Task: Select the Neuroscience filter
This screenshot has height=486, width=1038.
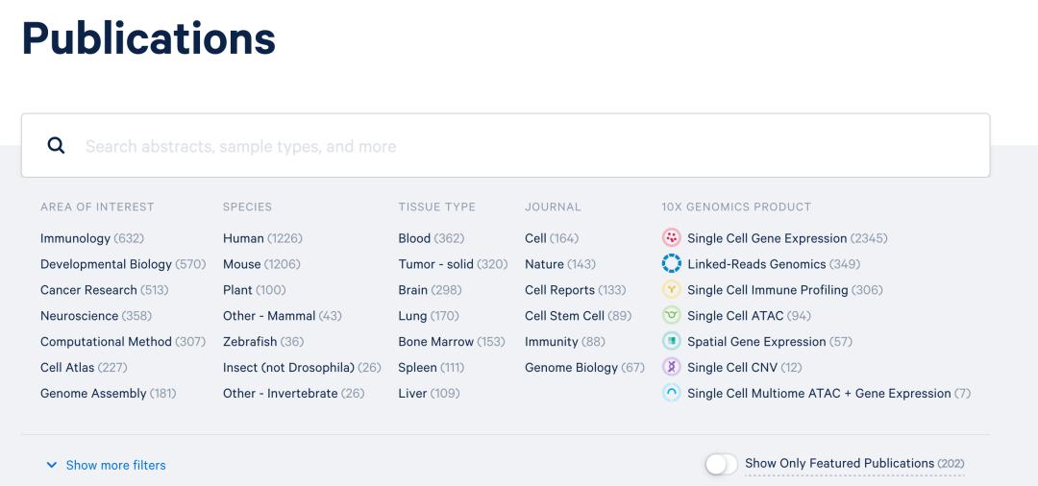Action: (x=79, y=316)
